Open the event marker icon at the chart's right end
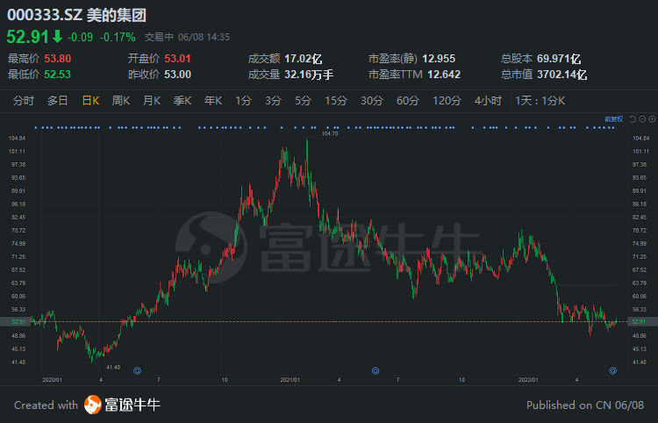The image size is (658, 423). (x=612, y=370)
